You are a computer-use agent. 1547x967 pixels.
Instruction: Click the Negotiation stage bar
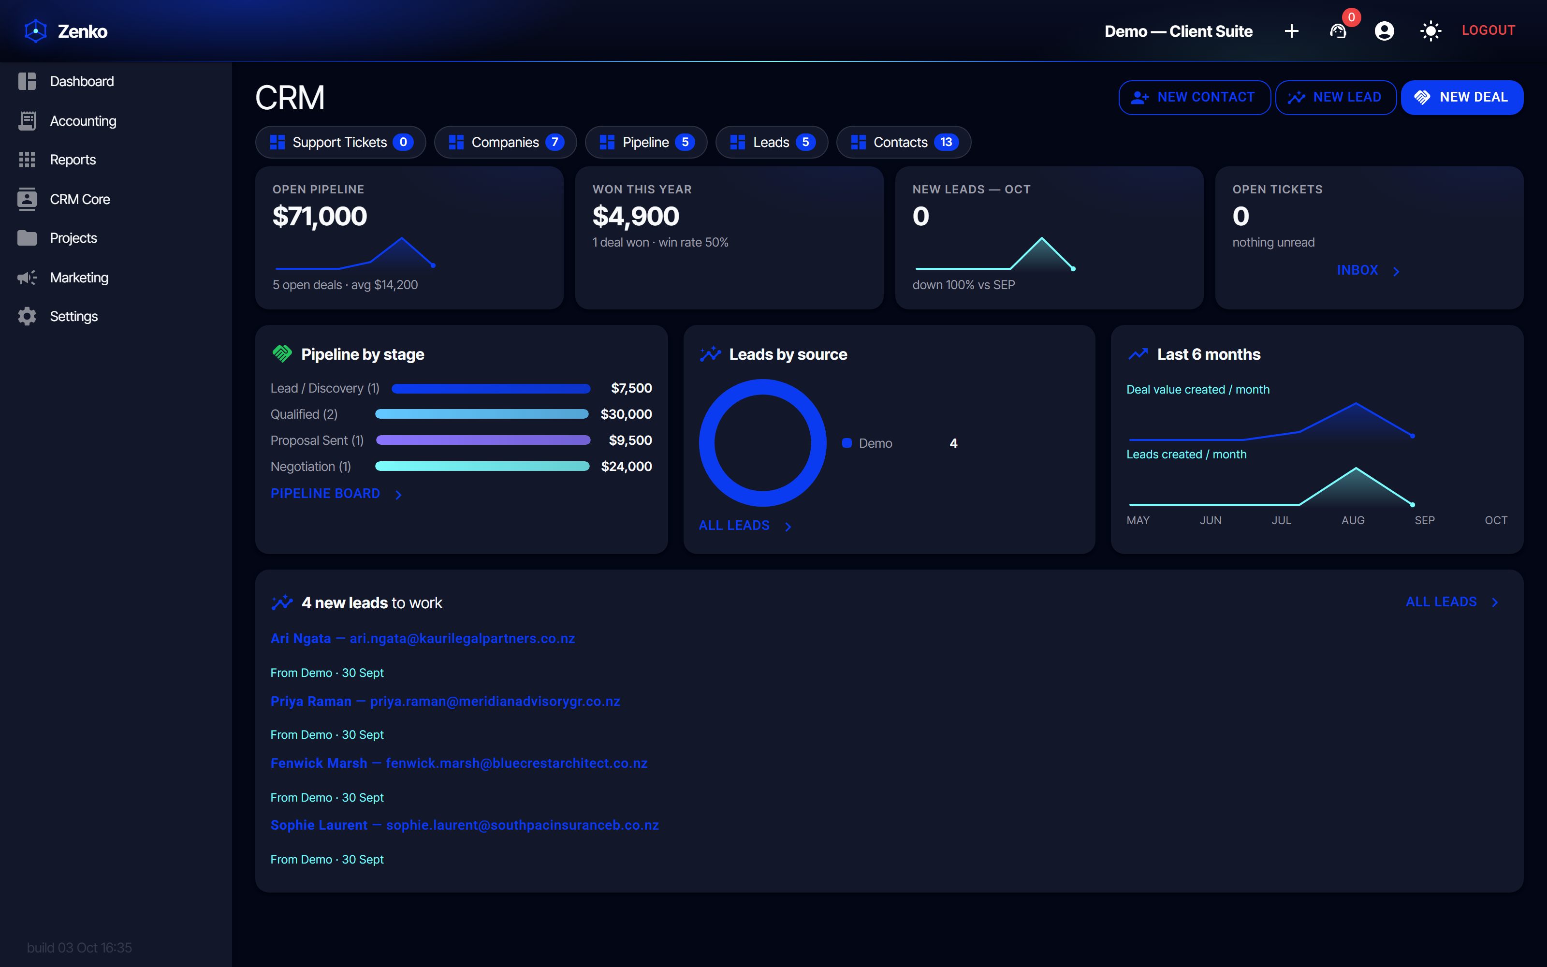pos(482,466)
